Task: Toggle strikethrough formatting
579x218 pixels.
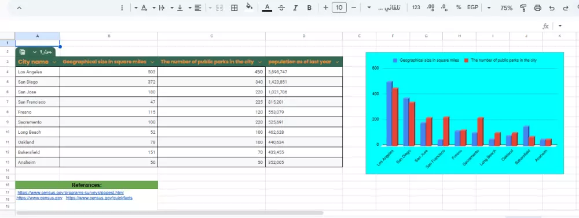Action: click(281, 7)
